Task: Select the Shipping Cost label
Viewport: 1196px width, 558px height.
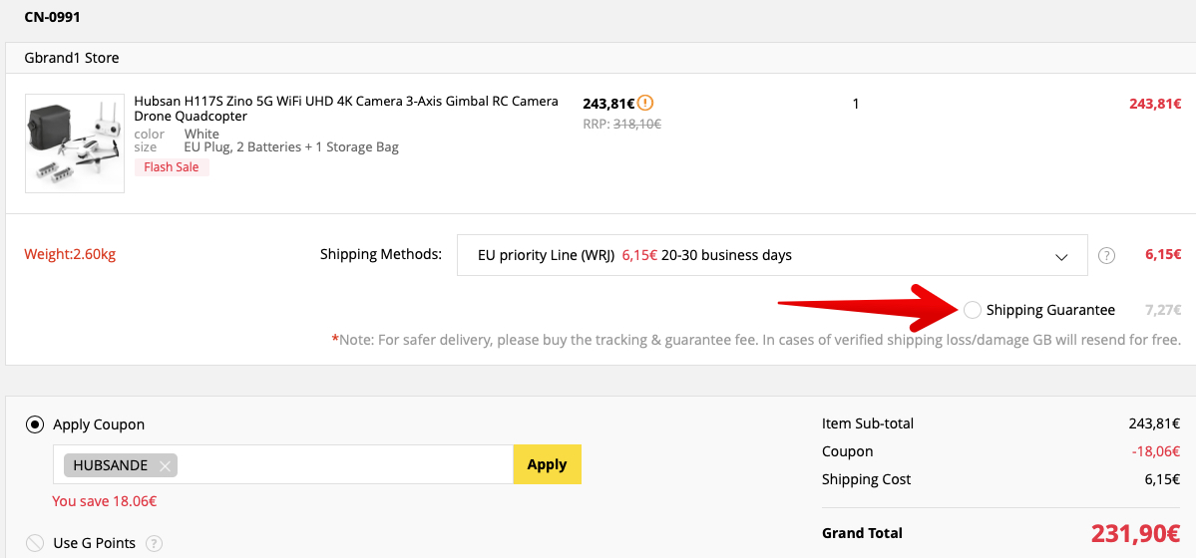Action: (x=867, y=479)
